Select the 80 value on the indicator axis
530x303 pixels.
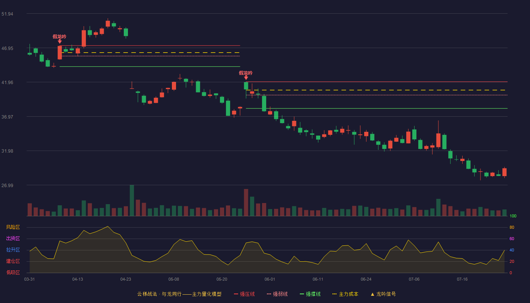click(x=512, y=227)
